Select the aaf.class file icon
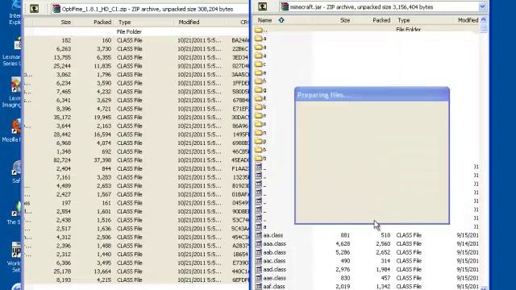516x290 pixels. (x=259, y=287)
